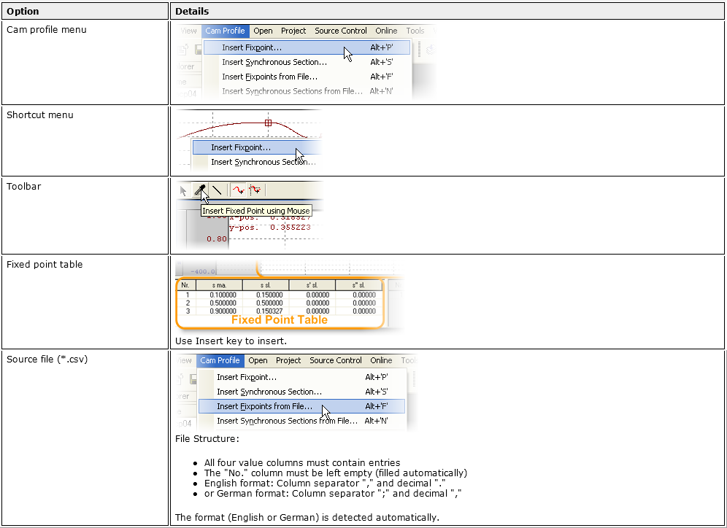The image size is (727, 528).
Task: Choose Insert Synchronous Section... in Cam profile menu row
Action: pos(307,62)
